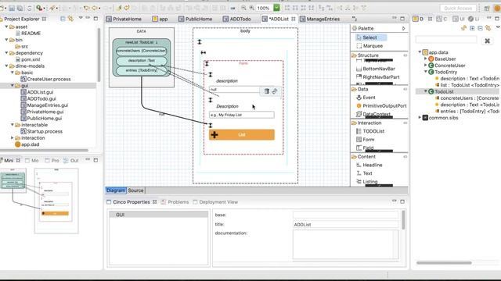Pick the Headline palette entry

pyautogui.click(x=369, y=165)
